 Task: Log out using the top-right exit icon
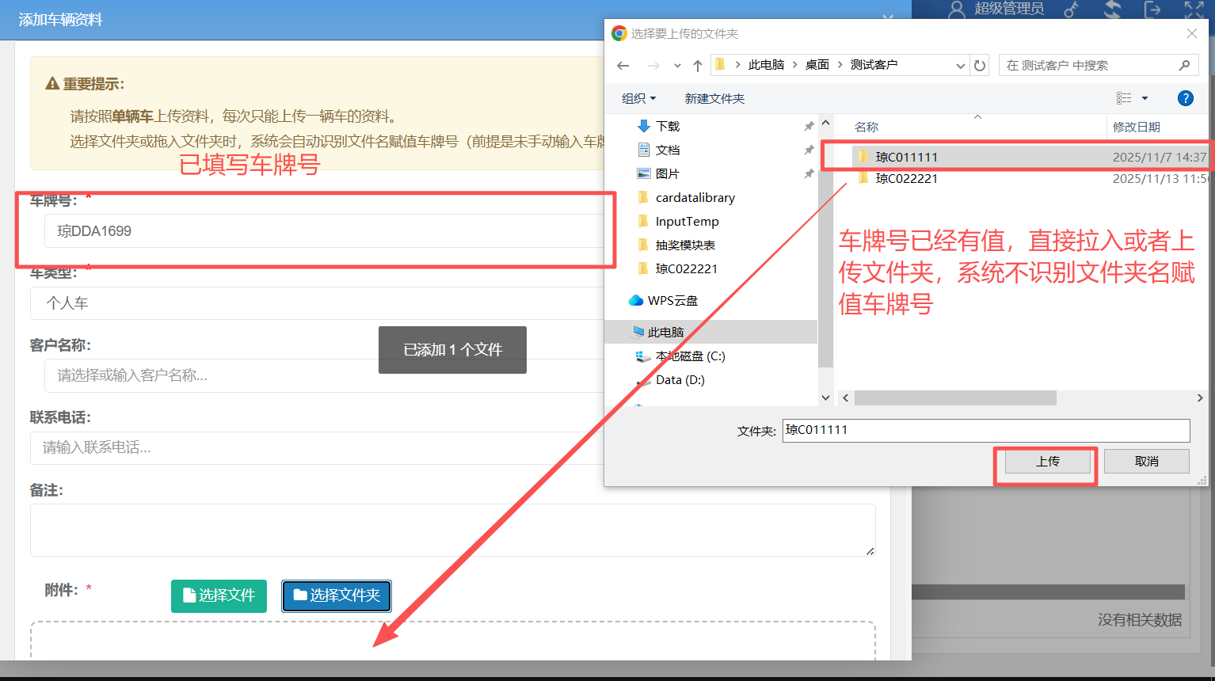(x=1152, y=10)
